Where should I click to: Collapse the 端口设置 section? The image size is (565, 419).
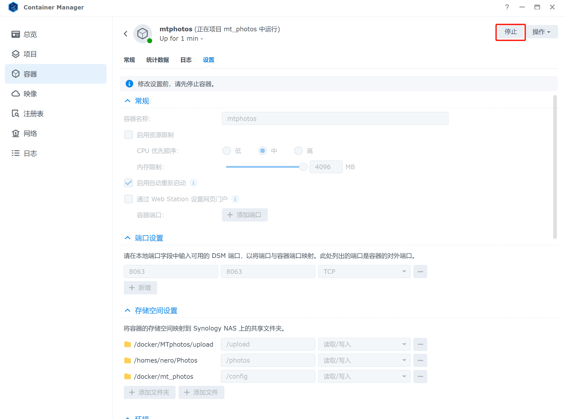(x=128, y=238)
